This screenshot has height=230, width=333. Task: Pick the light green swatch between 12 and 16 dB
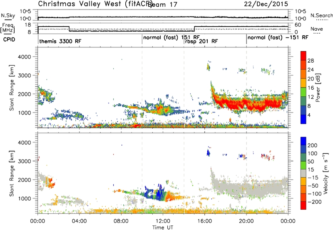[x=303, y=92]
